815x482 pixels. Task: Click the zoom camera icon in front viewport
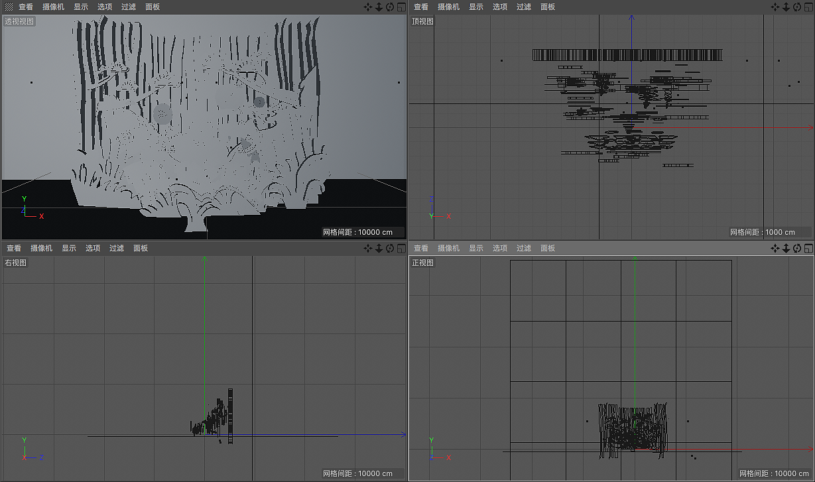(x=786, y=249)
